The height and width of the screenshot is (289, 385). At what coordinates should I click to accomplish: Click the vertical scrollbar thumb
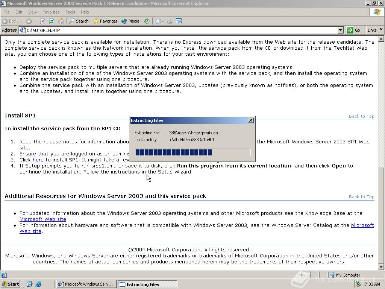tap(381, 215)
